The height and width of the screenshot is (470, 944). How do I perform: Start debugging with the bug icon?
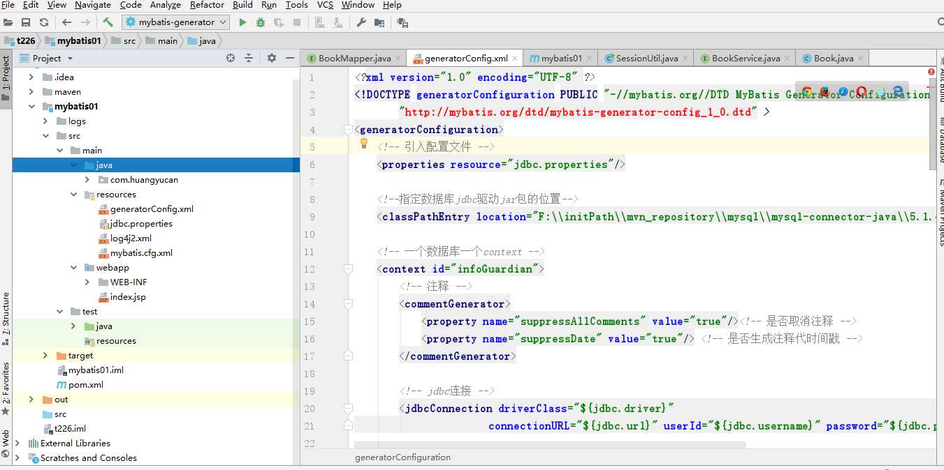click(261, 22)
